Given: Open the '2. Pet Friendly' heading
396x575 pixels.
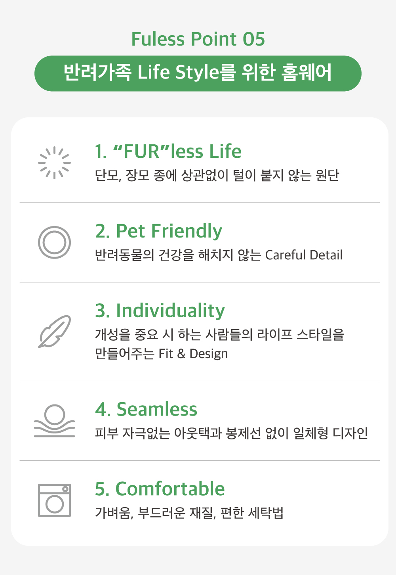Looking at the screenshot, I should pyautogui.click(x=158, y=231).
